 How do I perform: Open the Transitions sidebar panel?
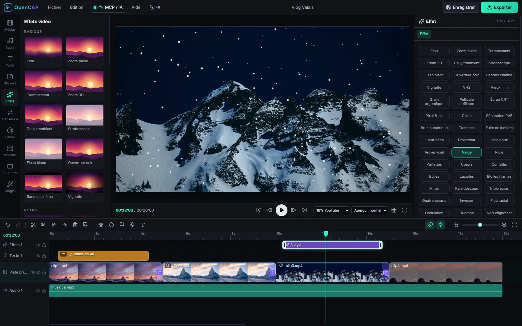coord(10,115)
